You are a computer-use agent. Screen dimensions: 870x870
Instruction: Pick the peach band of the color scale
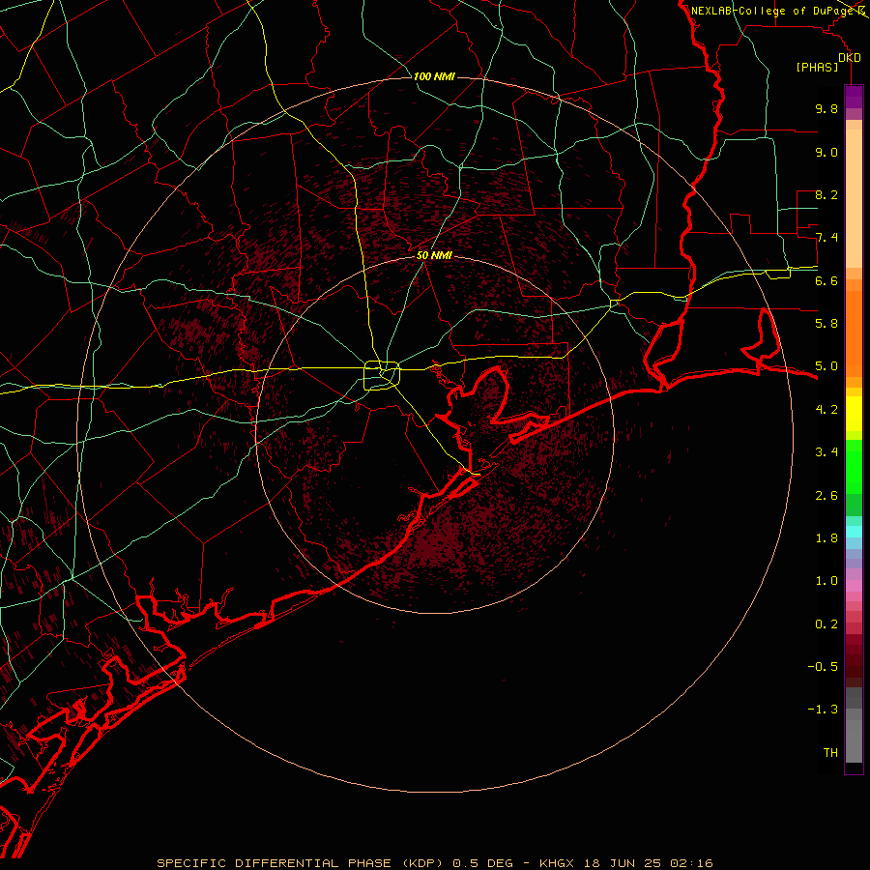854,198
